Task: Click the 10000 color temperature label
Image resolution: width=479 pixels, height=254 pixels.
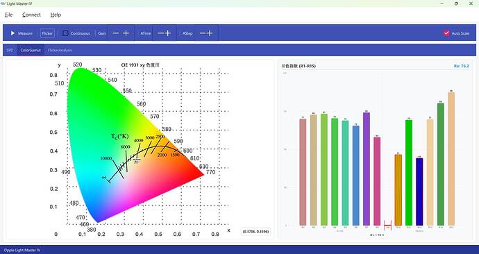Action: coord(106,158)
